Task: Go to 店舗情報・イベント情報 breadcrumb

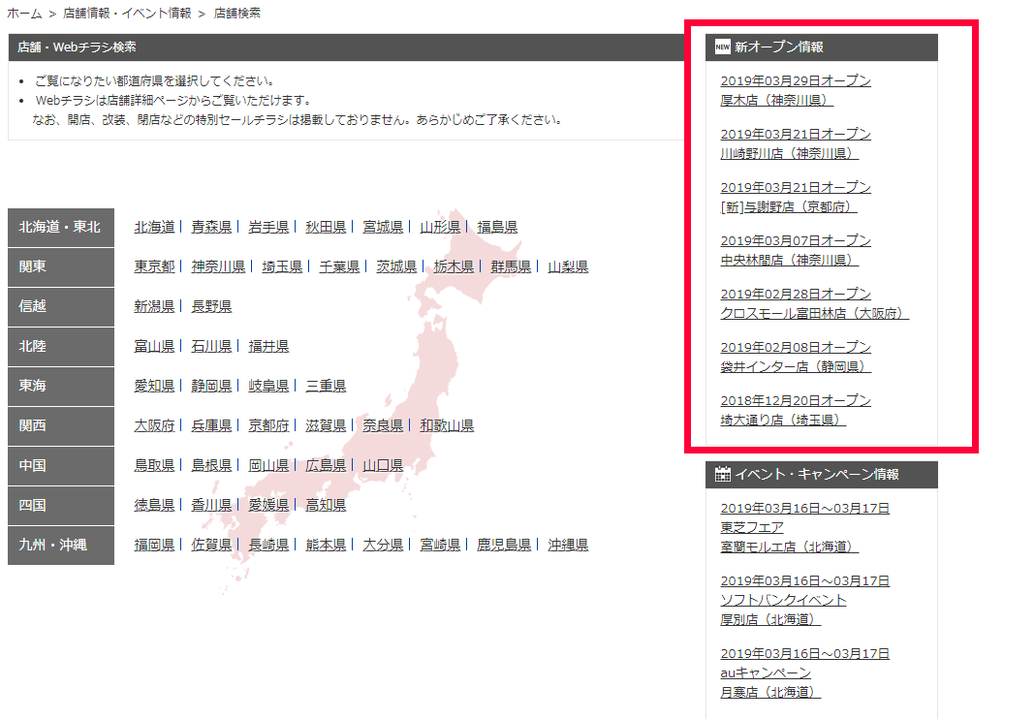Action: tap(129, 14)
